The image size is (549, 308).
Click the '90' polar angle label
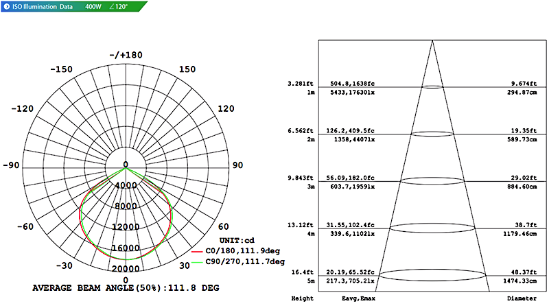pyautogui.click(x=237, y=165)
